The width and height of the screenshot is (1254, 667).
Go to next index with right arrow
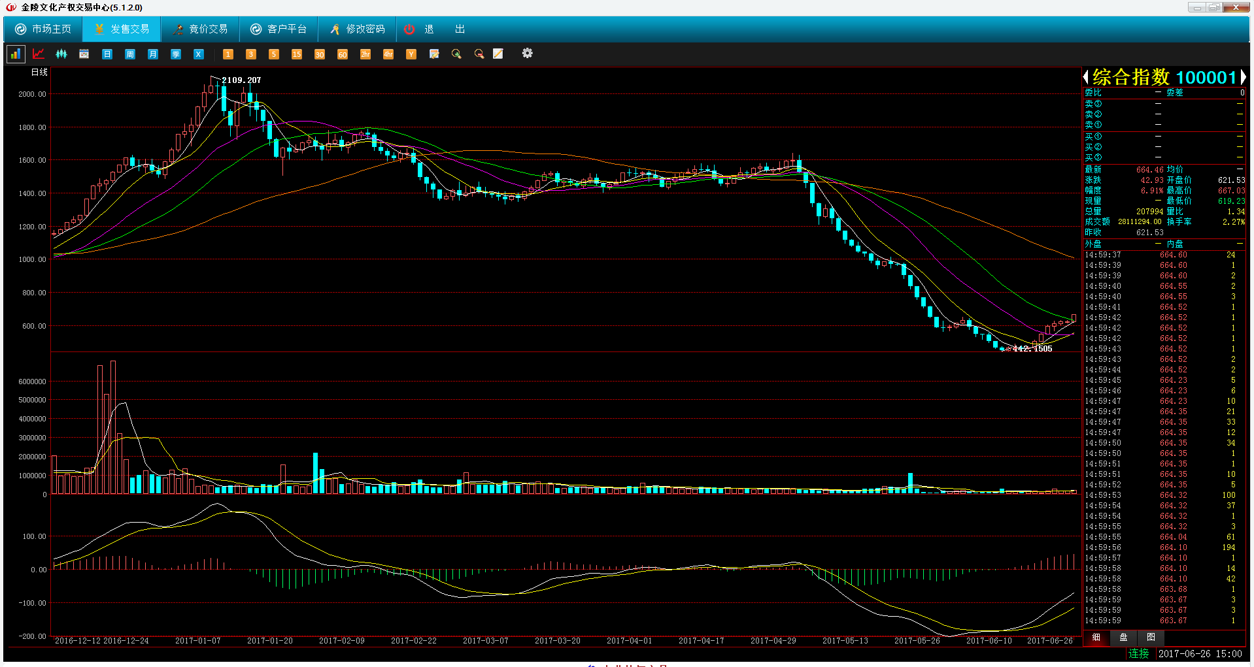tap(1242, 77)
